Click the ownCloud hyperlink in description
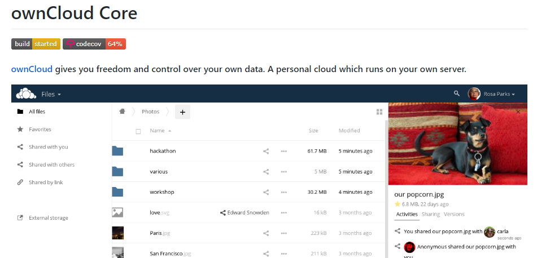This screenshot has width=537, height=258. tap(32, 69)
